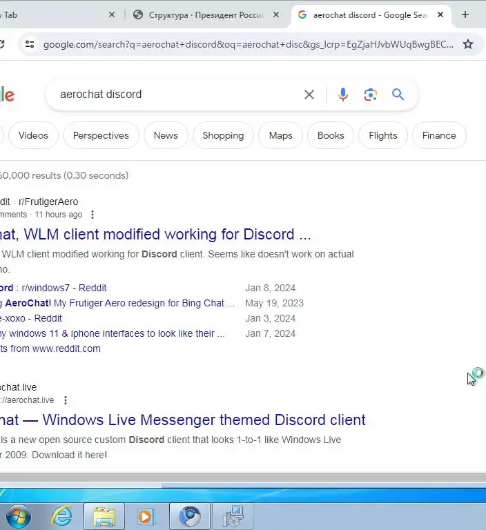
Task: Click the address bar URL
Action: click(249, 44)
